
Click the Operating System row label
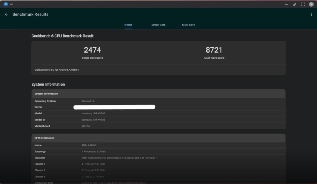(x=45, y=101)
